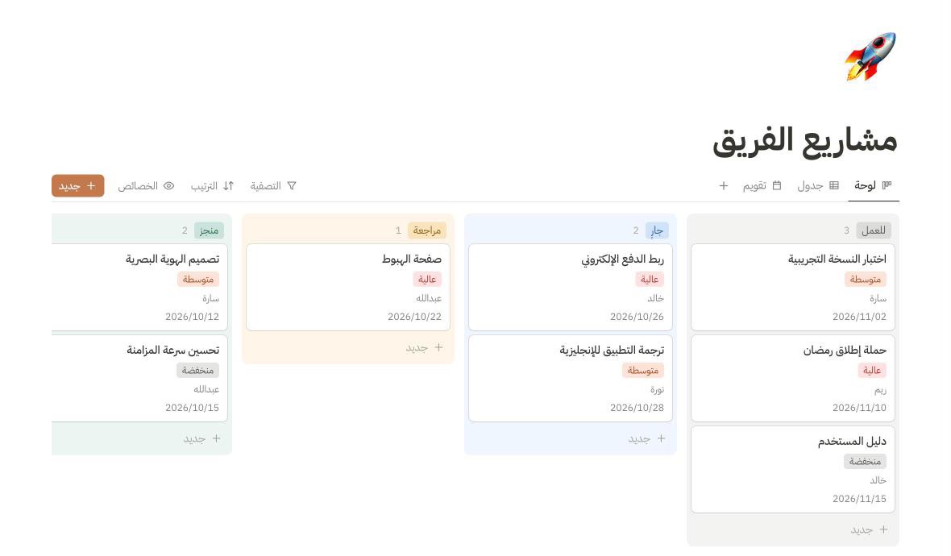The width and height of the screenshot is (951, 556).
Task: Switch to the تقويم calendar tab
Action: click(x=762, y=185)
